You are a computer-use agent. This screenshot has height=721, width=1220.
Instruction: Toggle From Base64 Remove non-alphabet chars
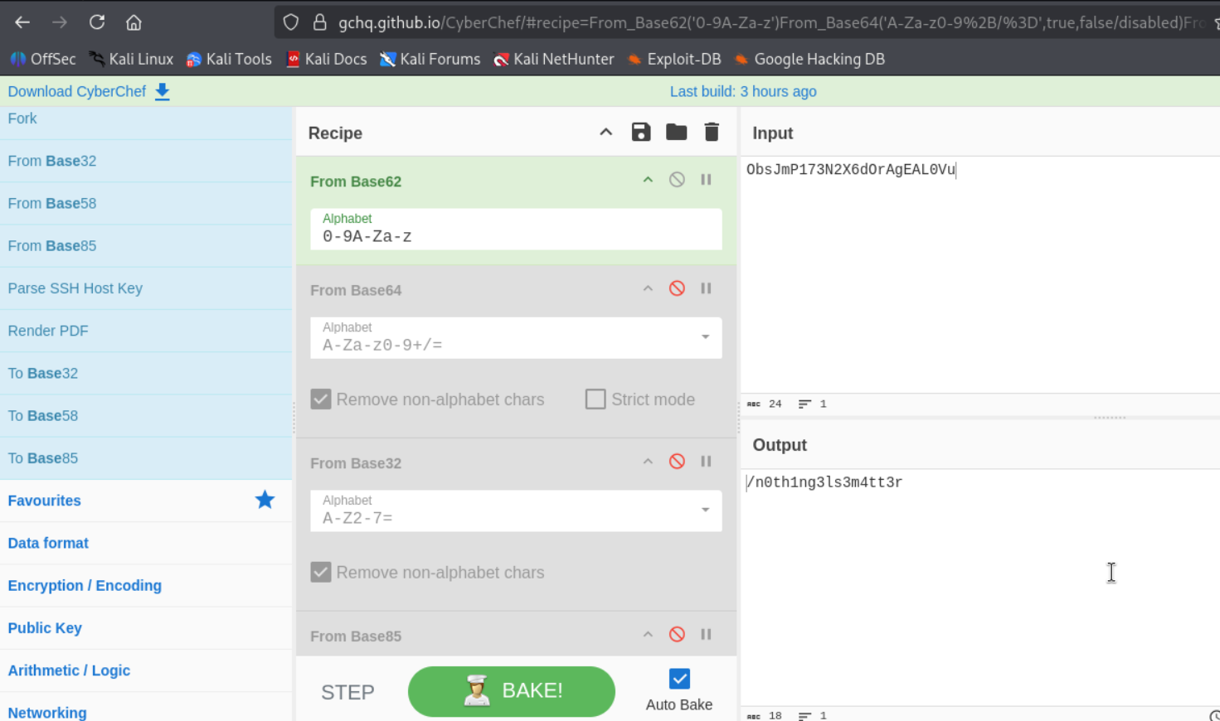coord(321,399)
